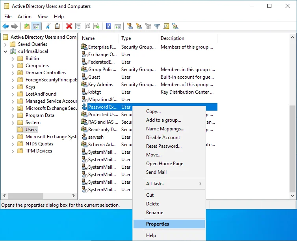Expand the Computers container
Image resolution: width=297 pixels, height=241 pixels.
13,66
